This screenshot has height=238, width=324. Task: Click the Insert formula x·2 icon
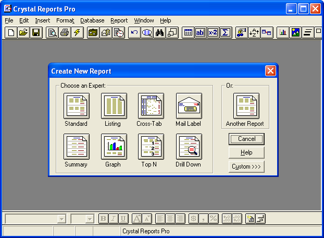[x=213, y=33]
